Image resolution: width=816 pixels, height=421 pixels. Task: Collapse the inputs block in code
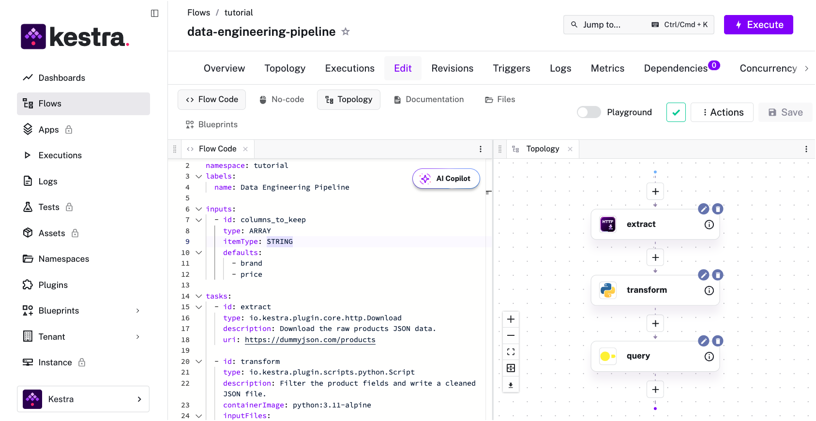click(198, 209)
